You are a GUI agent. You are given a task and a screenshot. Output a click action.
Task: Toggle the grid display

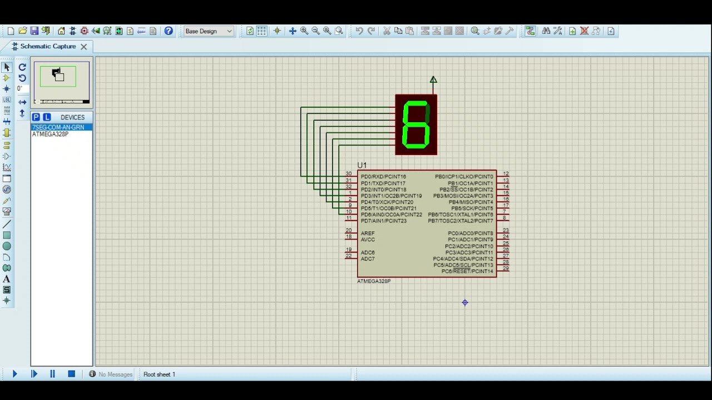click(261, 31)
